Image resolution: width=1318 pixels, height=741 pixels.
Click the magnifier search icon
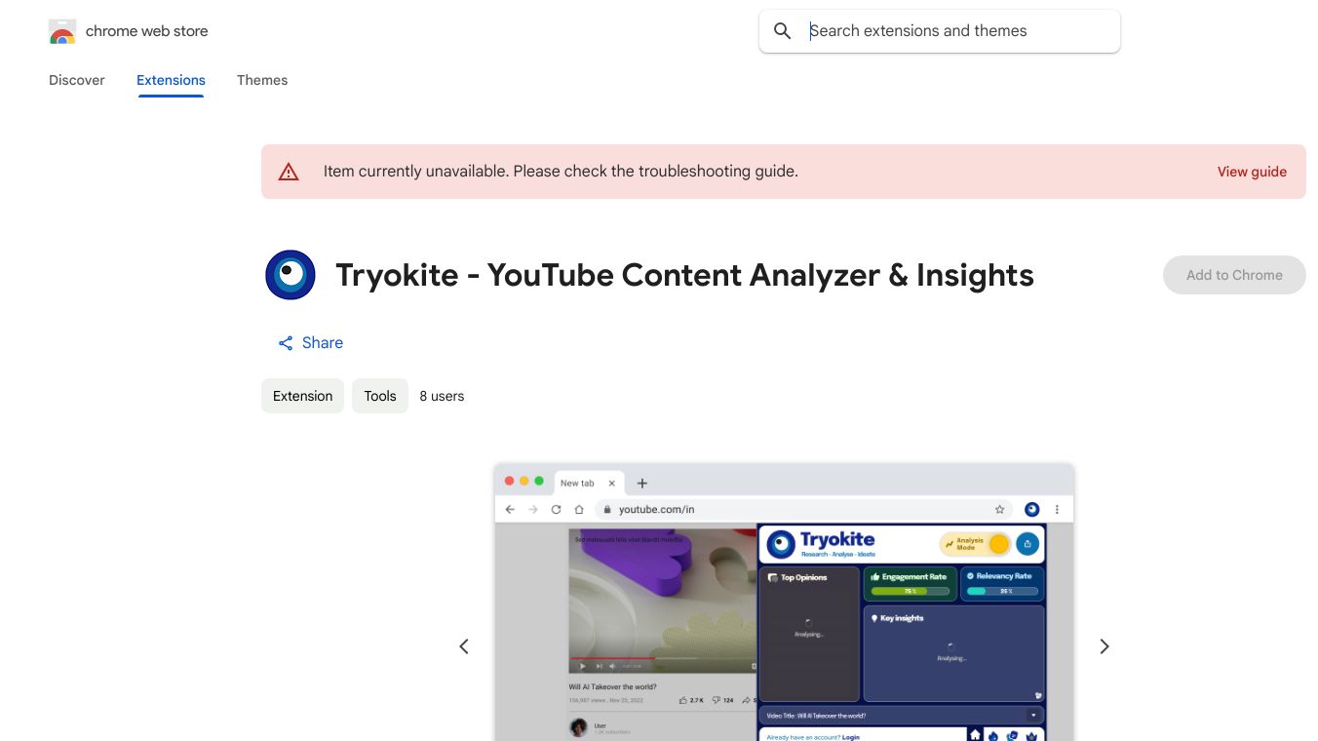[x=782, y=31]
